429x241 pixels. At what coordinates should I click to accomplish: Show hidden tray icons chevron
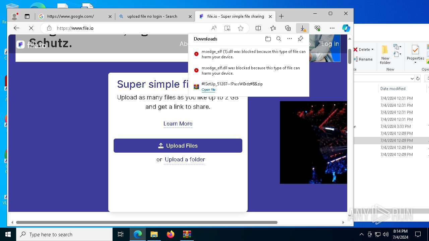coord(361,234)
